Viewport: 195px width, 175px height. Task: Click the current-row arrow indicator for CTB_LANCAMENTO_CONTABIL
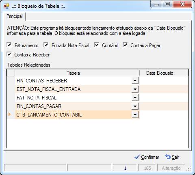pos(9,115)
